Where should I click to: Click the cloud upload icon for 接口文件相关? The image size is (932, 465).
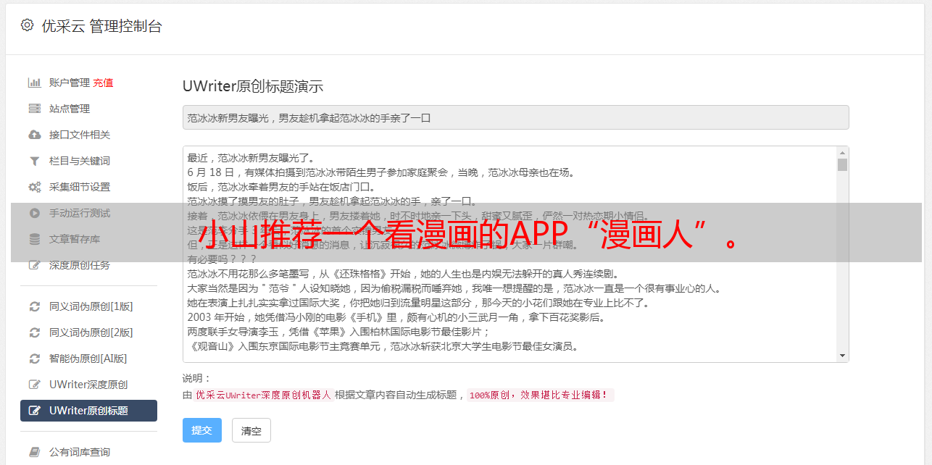tap(34, 135)
